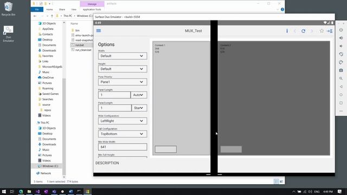This screenshot has height=195, width=347.
Task: Select the Manage tab in Explorer
Action: click(92, 4)
